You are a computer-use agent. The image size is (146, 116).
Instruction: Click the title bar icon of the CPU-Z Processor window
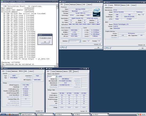tap(60, 2)
